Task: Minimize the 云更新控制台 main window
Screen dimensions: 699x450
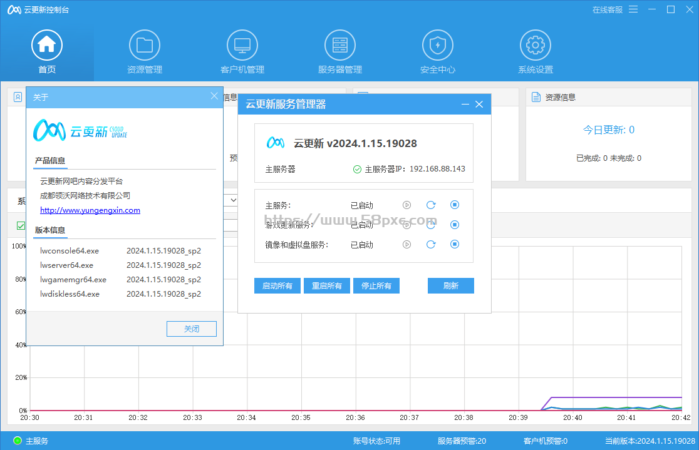Action: point(652,9)
